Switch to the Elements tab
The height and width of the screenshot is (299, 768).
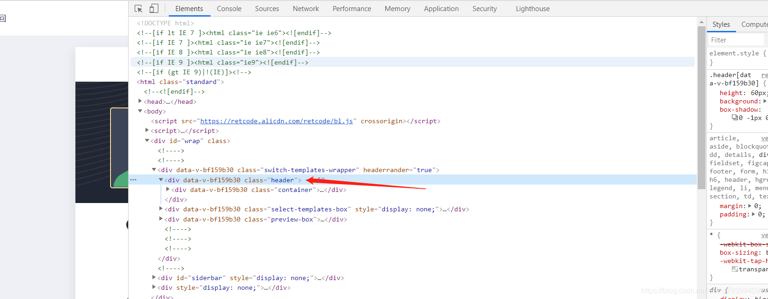(x=189, y=9)
